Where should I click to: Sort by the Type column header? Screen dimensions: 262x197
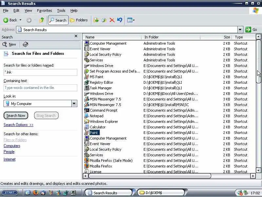[x=244, y=37]
